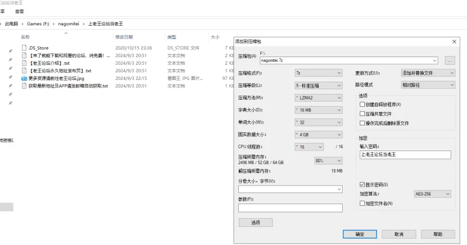Click the 【老王论坛介绍】.txt file icon

25,63
